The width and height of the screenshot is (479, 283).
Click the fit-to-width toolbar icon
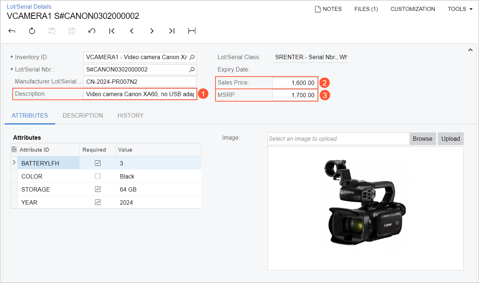point(192,31)
